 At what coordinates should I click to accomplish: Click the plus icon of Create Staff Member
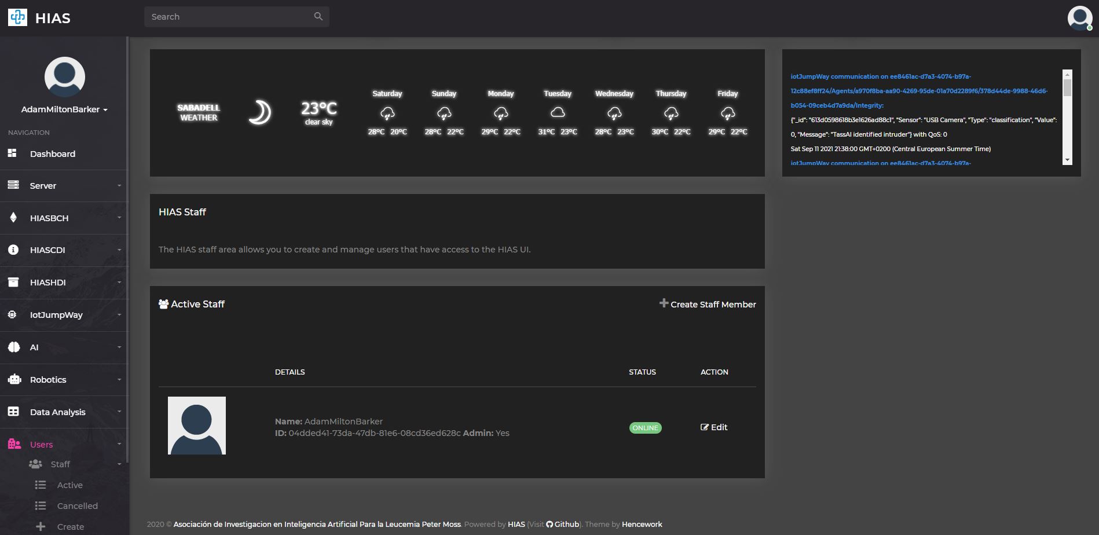tap(664, 303)
